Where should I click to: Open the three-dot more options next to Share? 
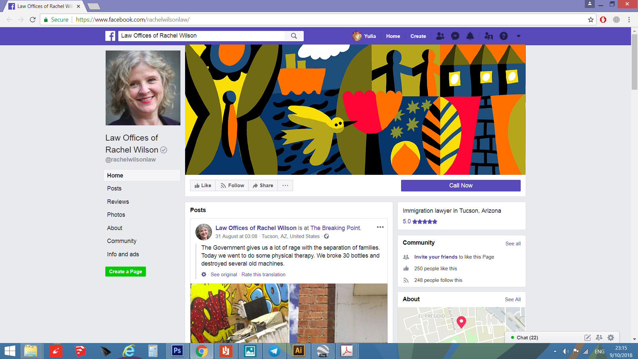click(x=285, y=185)
